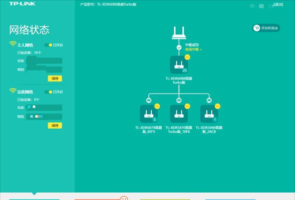
Task: Click the 产品型号 TL-XDR6088 header text
Action: (108, 4)
